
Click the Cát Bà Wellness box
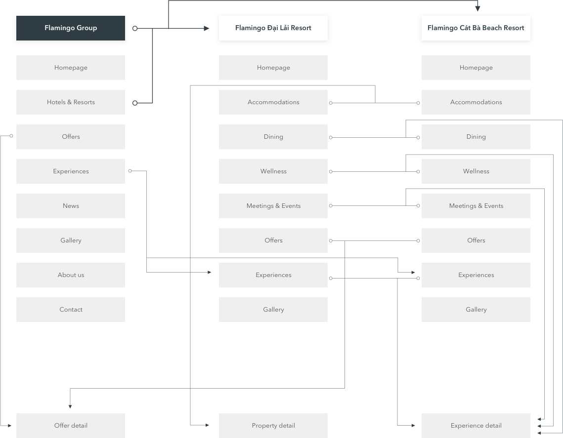point(476,171)
